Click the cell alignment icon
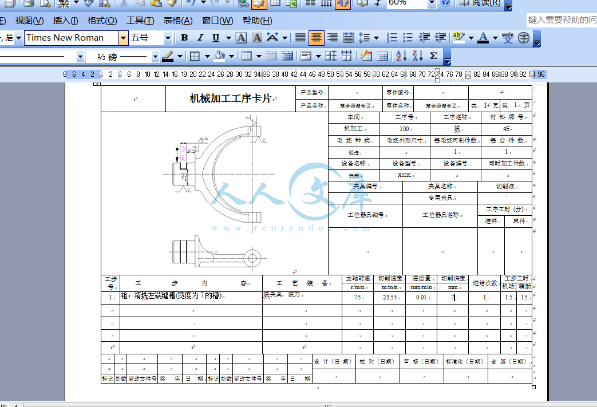This screenshot has height=407, width=597. (x=306, y=56)
